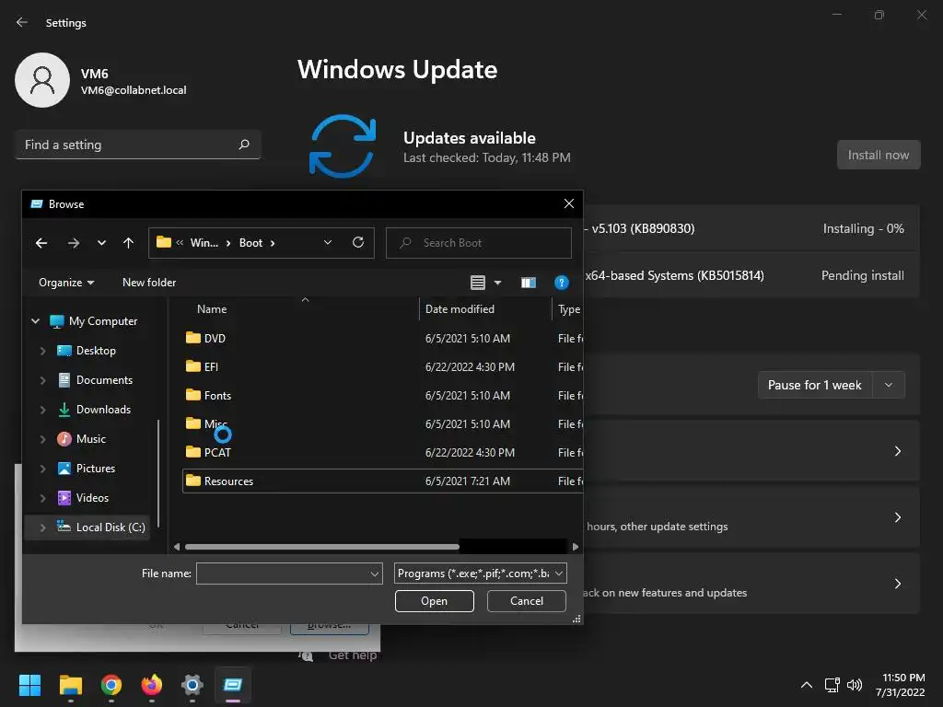Click the File name input box
This screenshot has width=943, height=707.
pyautogui.click(x=289, y=574)
